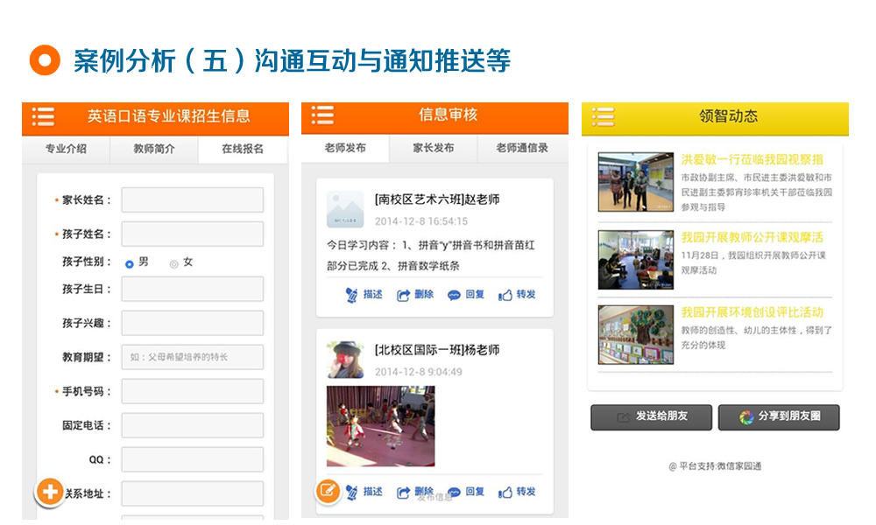Open the 老师通信录 tab

(522, 148)
